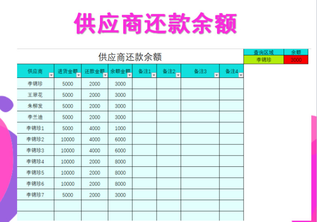Viewport: 317px width, 222px height.
Task: Click 余额金额 value 3000 in 李兰迪 row
Action: click(120, 117)
